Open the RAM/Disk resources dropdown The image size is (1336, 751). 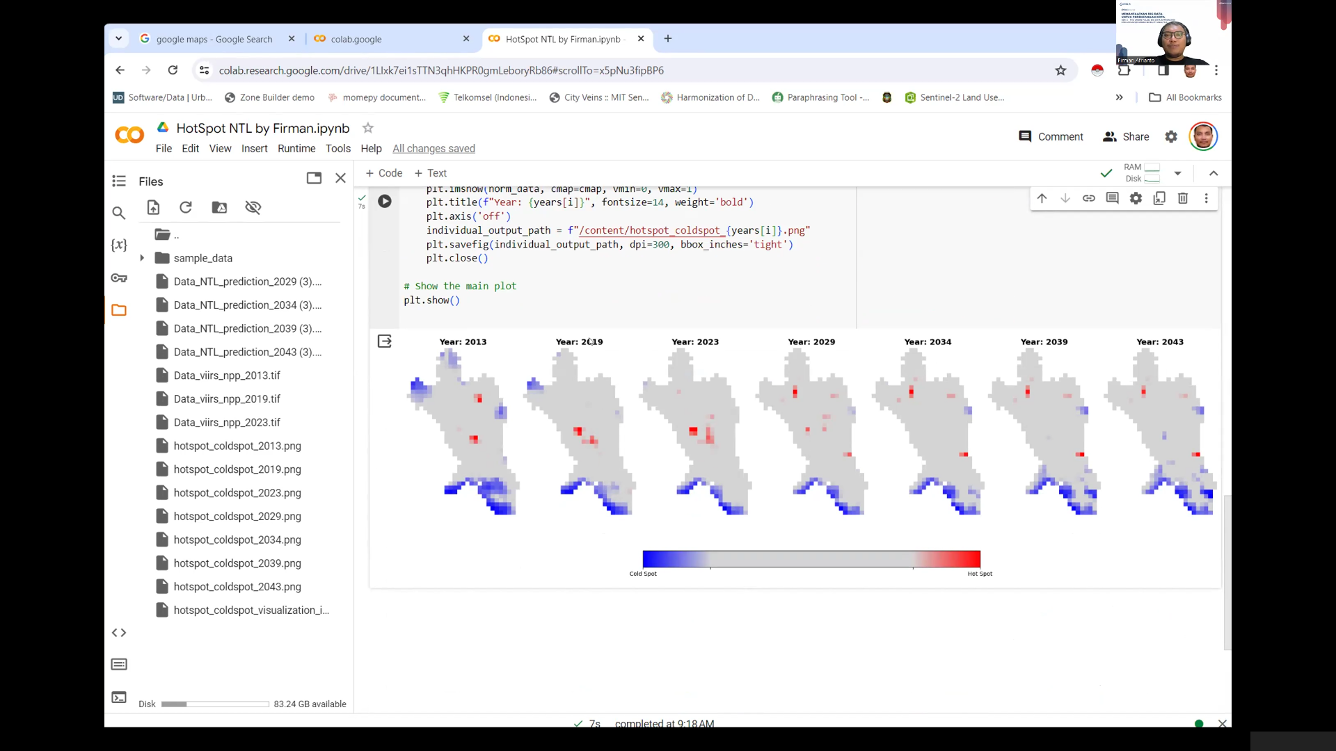point(1178,173)
